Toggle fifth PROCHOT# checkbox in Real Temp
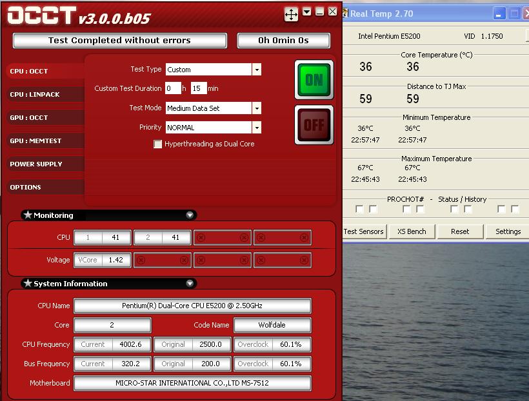This screenshot has width=529, height=401. (454, 209)
